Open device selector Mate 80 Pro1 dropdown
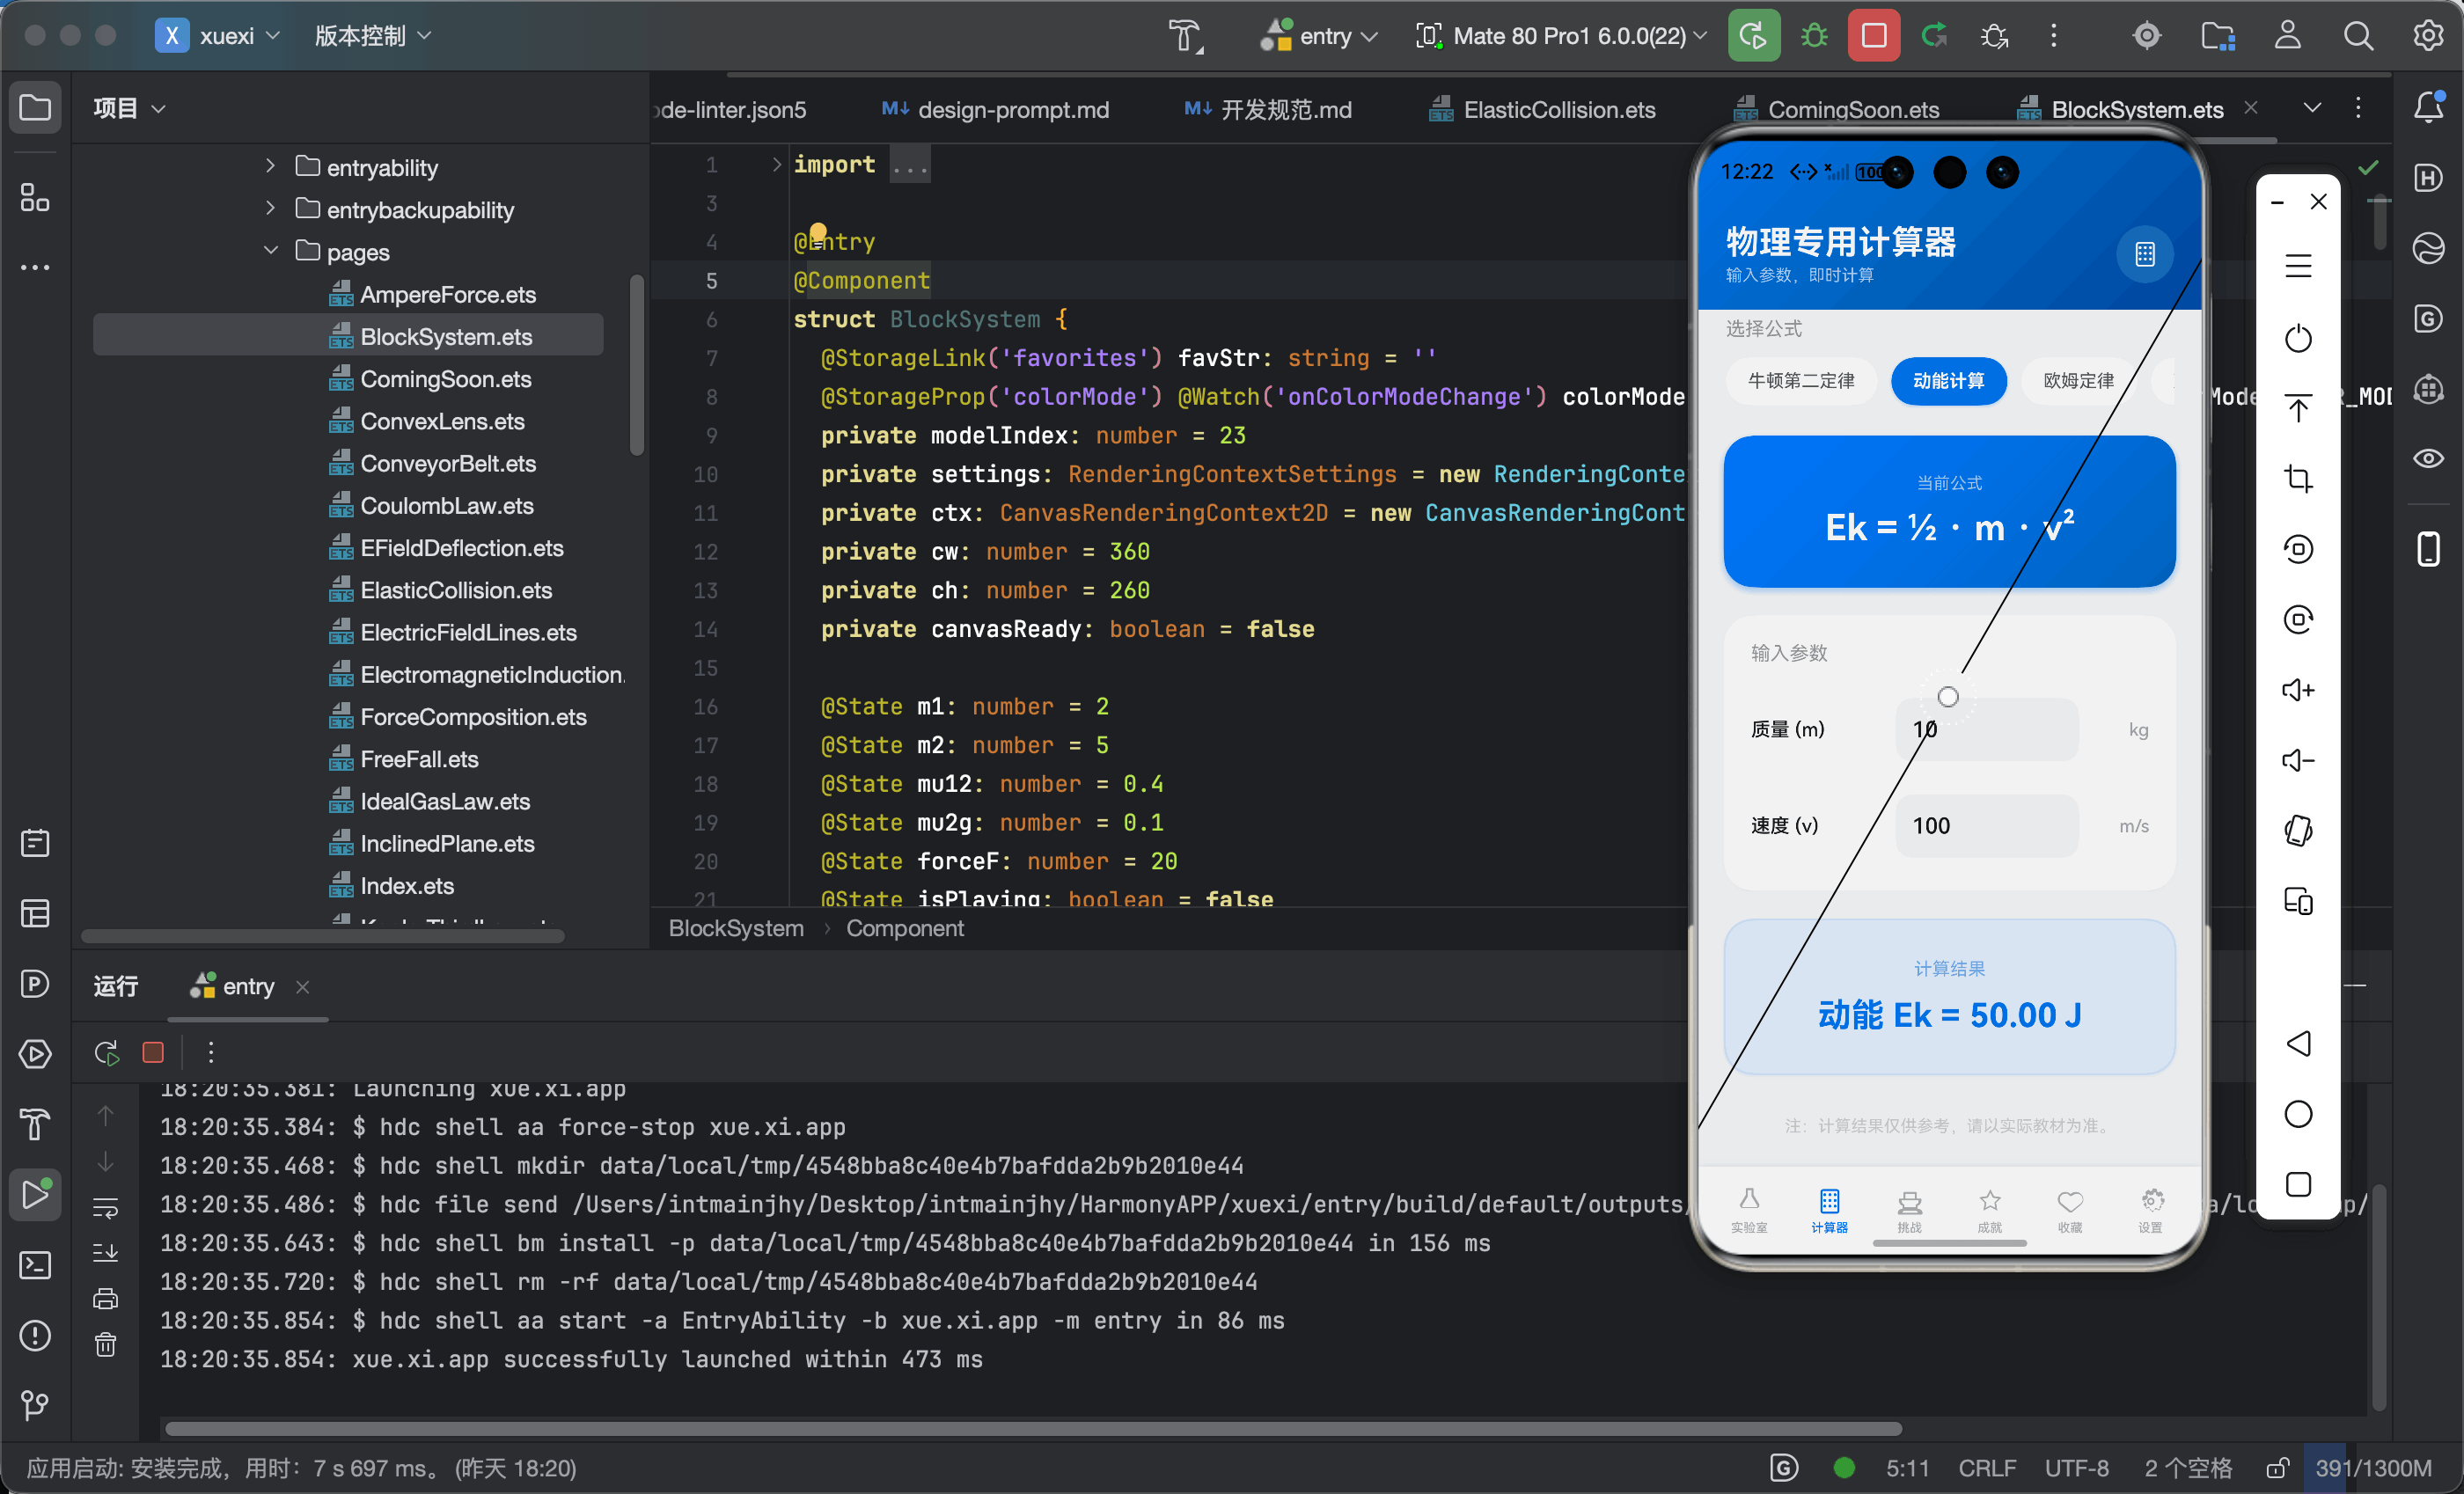 pos(1562,36)
